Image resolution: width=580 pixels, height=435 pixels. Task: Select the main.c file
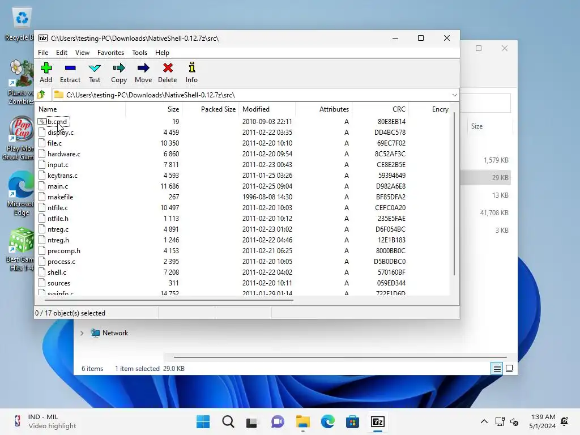(57, 186)
